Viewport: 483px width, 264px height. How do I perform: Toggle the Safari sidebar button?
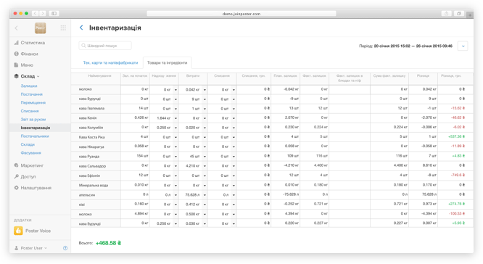pos(54,13)
